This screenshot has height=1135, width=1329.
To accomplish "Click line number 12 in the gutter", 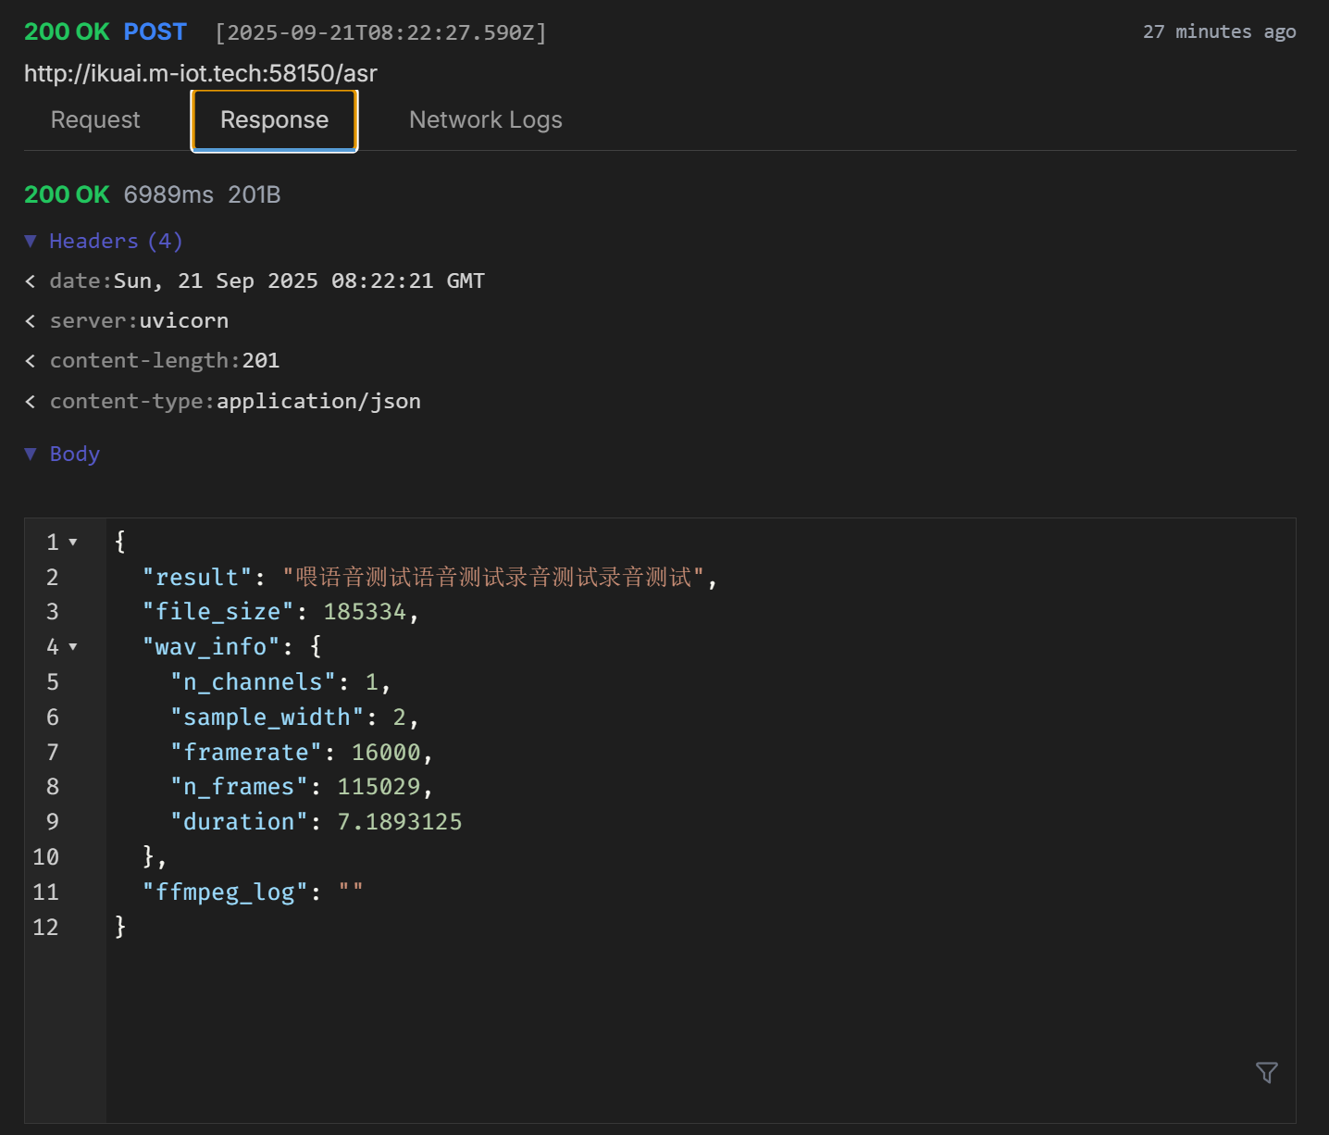I will click(x=45, y=928).
